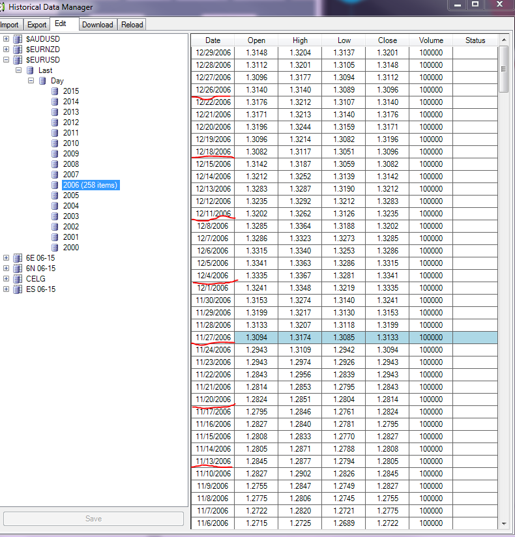Screen dimensions: 515x537
Task: Click the database icon beside ES 06-15
Action: 18,289
